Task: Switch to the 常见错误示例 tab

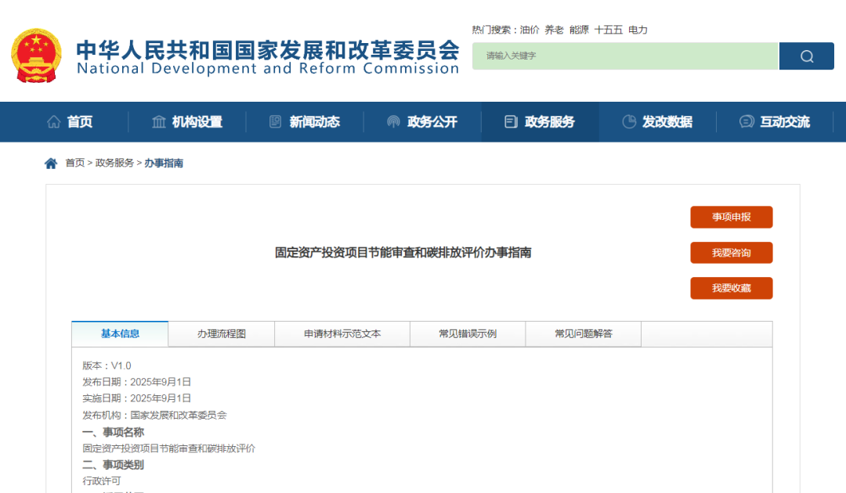Action: (468, 334)
